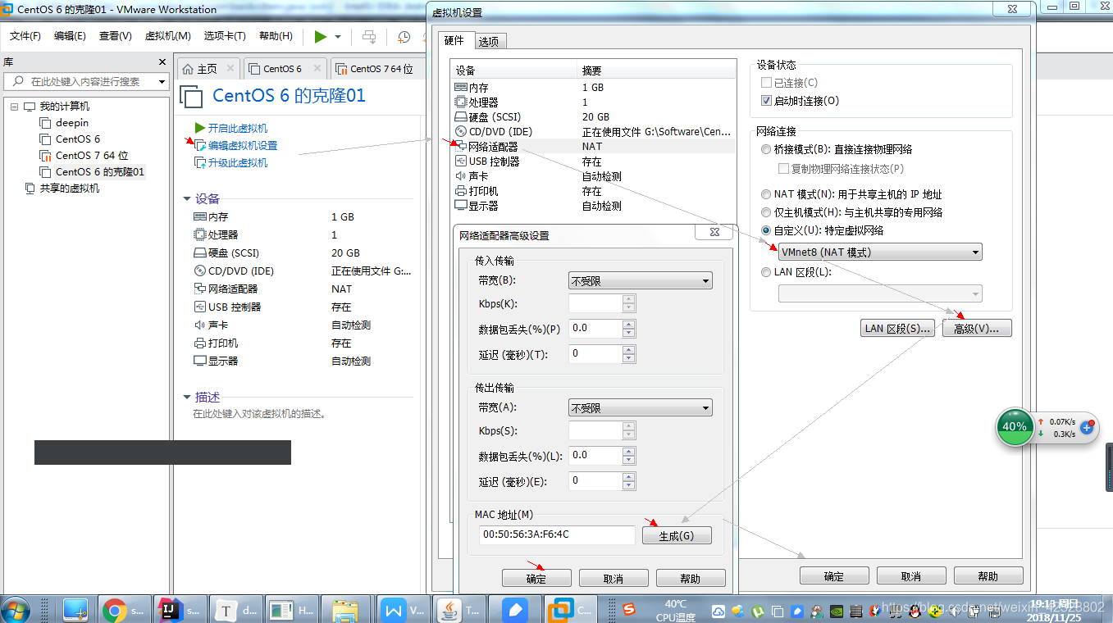Click the Sogou input method S tray icon
Screen dimensions: 1113x623
629,610
